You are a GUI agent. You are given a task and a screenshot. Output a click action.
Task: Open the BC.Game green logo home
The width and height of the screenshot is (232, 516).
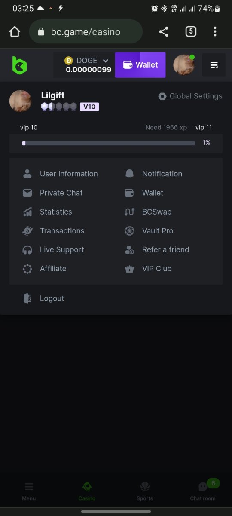click(19, 65)
